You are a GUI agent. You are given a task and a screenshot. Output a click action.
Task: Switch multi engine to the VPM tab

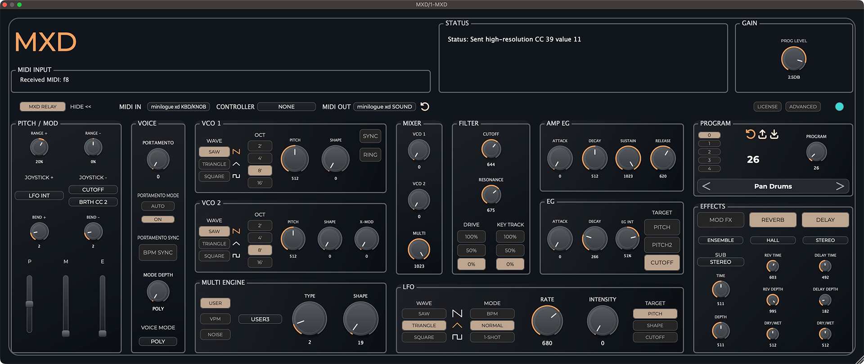click(x=215, y=319)
